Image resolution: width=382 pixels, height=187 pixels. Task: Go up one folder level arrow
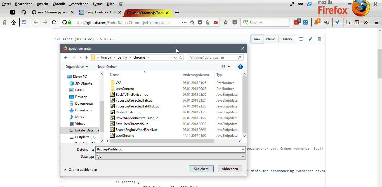point(86,57)
